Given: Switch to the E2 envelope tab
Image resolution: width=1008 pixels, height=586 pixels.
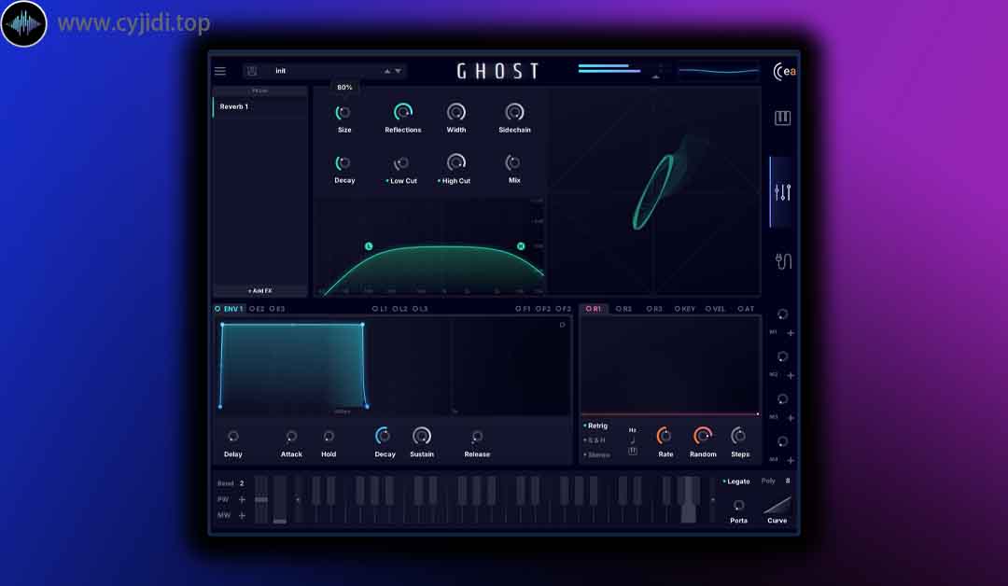Looking at the screenshot, I should point(257,309).
